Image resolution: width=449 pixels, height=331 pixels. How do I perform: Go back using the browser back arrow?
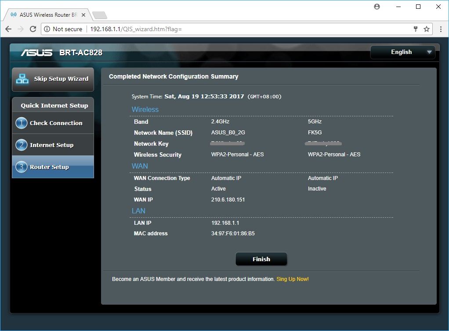(x=8, y=29)
